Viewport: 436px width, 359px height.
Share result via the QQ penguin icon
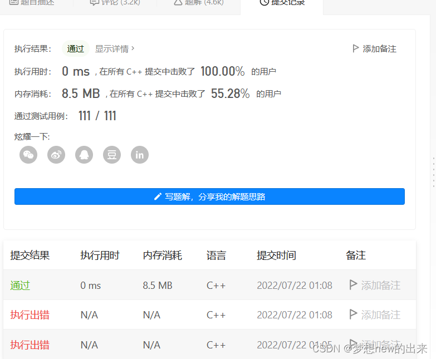[x=84, y=155]
